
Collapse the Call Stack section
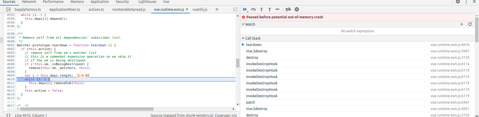click(x=243, y=38)
